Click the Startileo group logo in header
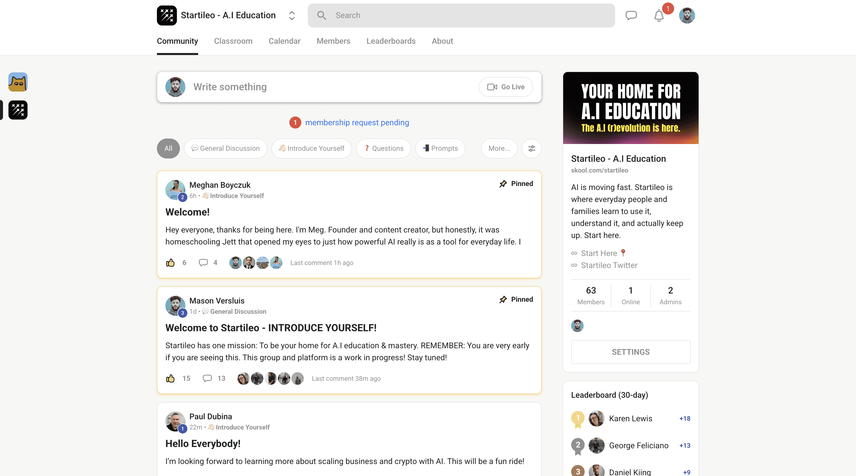The image size is (856, 476). 167,15
